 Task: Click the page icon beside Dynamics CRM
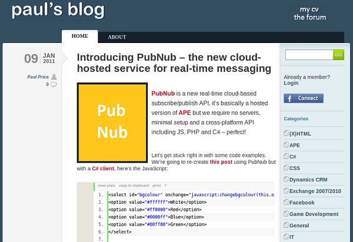tap(286, 179)
